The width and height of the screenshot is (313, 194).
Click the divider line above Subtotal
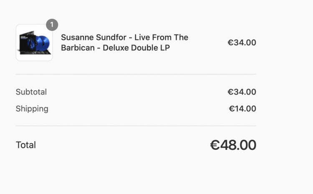[x=136, y=74]
